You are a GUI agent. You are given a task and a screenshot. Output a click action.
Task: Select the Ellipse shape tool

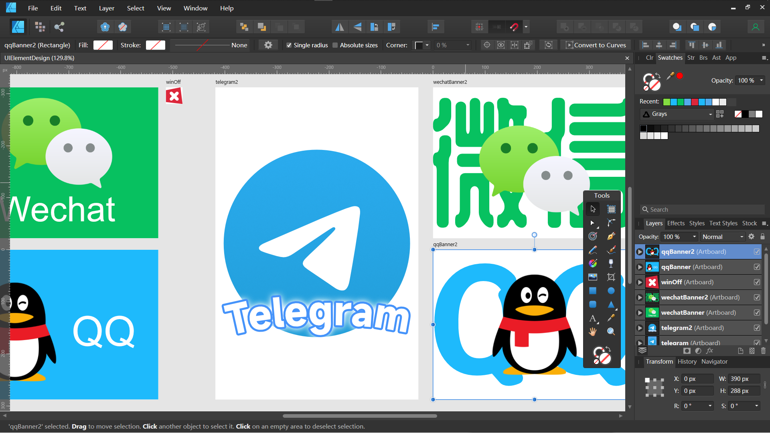tap(611, 291)
